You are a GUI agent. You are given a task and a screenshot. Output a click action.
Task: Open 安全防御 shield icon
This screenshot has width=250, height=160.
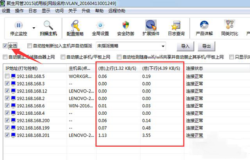coord(125,26)
